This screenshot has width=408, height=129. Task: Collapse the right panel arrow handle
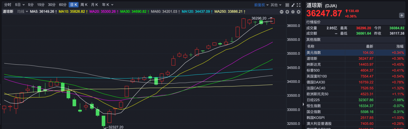pyautogui.click(x=303, y=104)
